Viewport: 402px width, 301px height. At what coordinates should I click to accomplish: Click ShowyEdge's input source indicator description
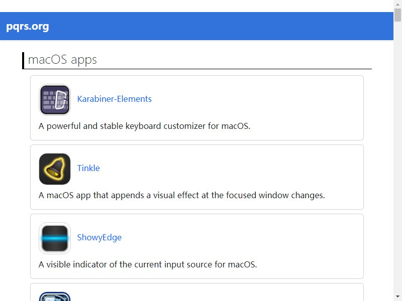pyautogui.click(x=148, y=264)
